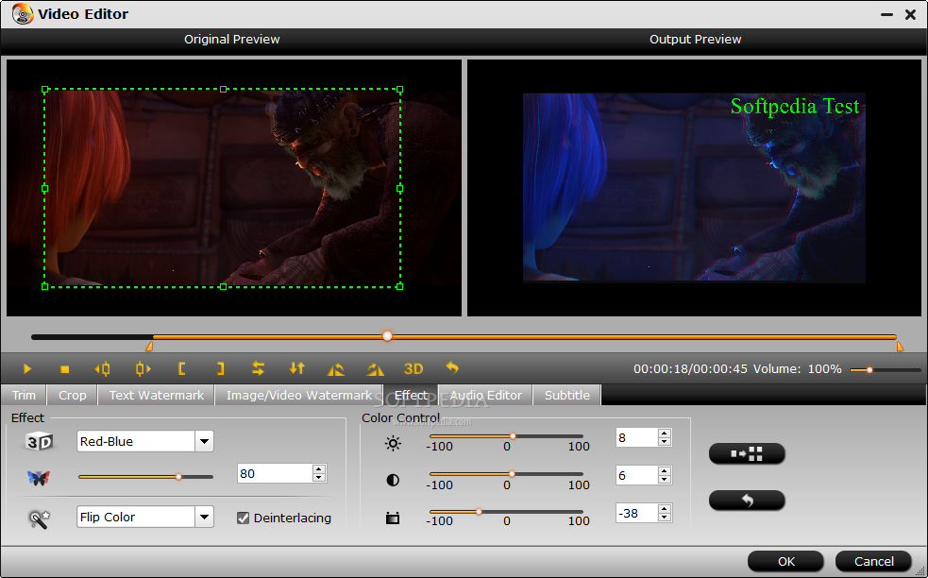Screen dimensions: 928x578
Task: Open the Subtitle tab
Action: 567,395
